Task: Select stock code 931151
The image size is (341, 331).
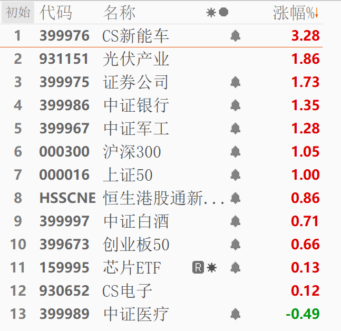Action: (x=64, y=59)
